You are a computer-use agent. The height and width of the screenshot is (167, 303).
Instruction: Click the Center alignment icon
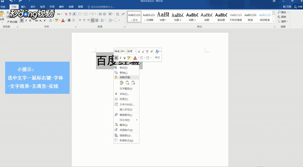[84, 20]
